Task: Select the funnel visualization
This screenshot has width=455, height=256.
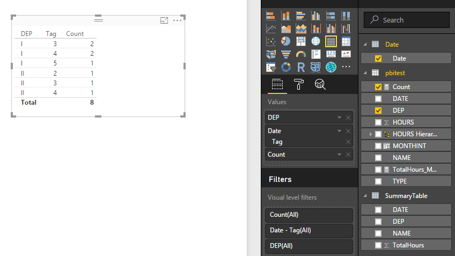Action: pos(286,54)
